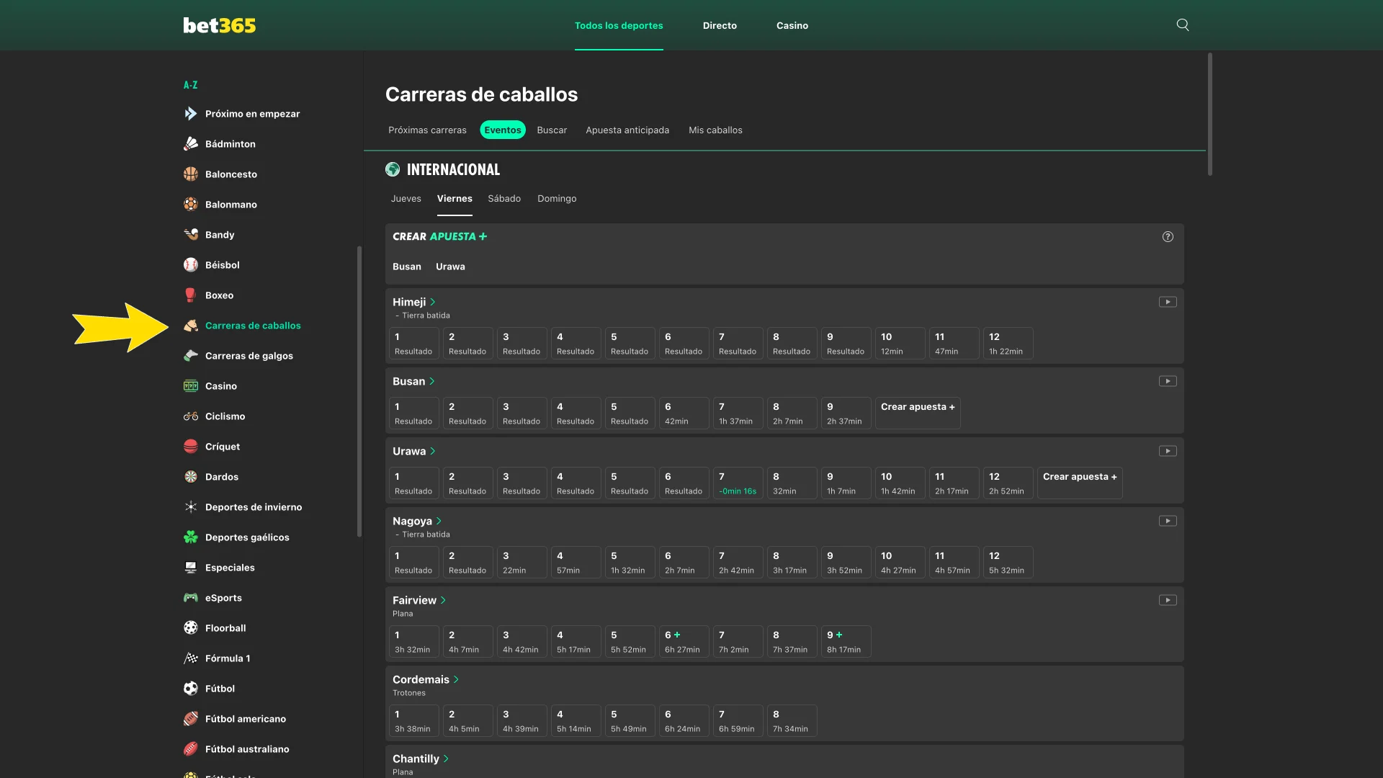Viewport: 1383px width, 778px height.
Task: Open Mis caballos link
Action: click(715, 130)
